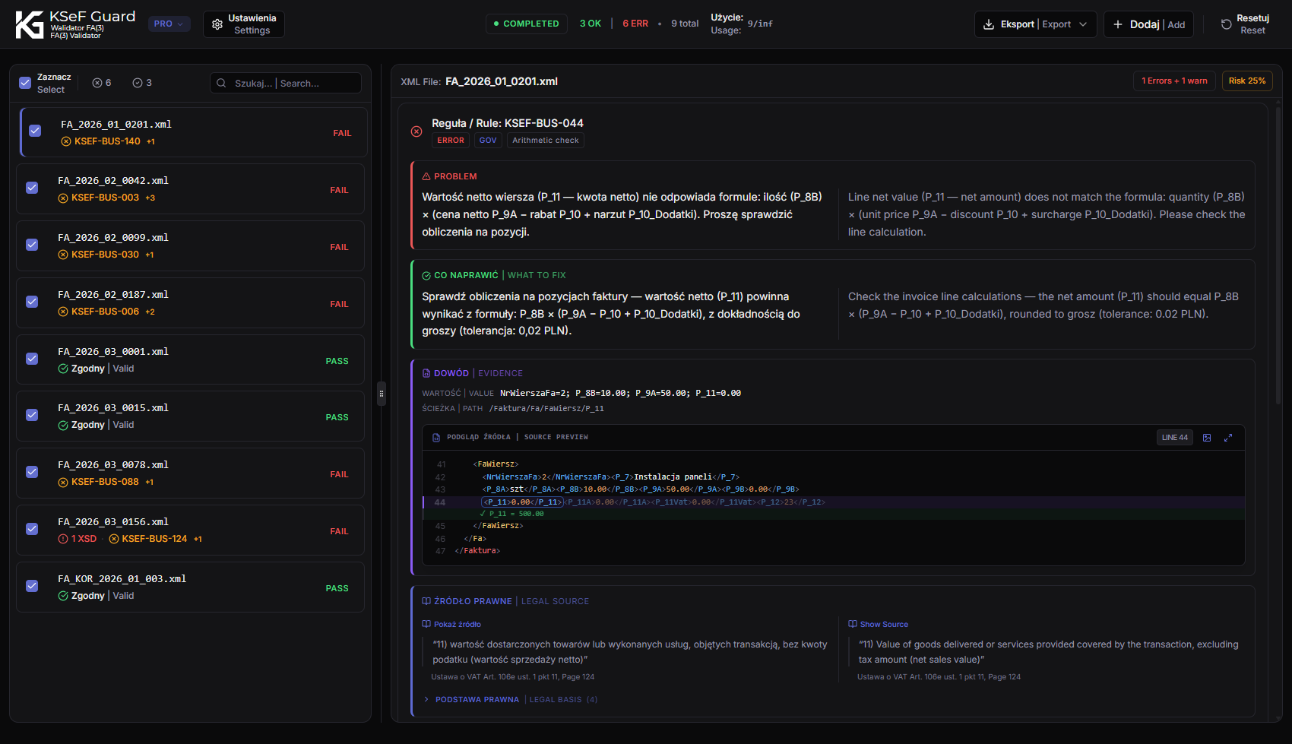Click the source preview image snapshot icon
1292x744 pixels.
1207,438
